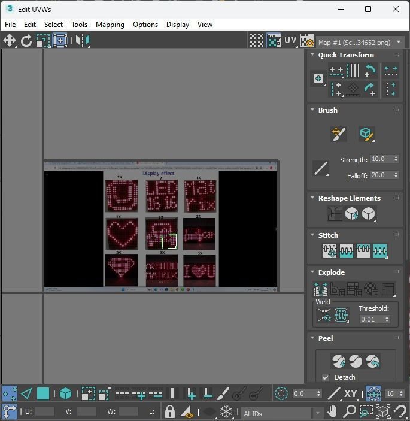Viewport: 410px width, 421px height.
Task: Select the Relax brush icon
Action: (367, 134)
